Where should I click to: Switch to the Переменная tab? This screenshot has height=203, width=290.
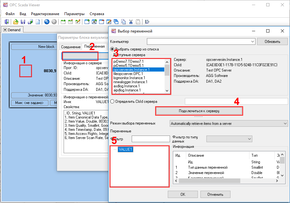[x=95, y=46]
